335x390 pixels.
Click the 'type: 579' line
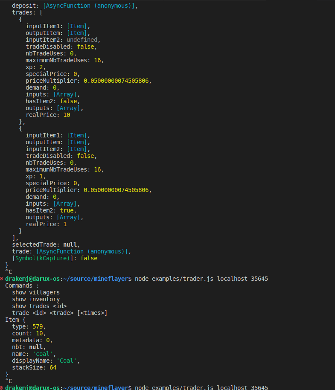[x=29, y=326]
